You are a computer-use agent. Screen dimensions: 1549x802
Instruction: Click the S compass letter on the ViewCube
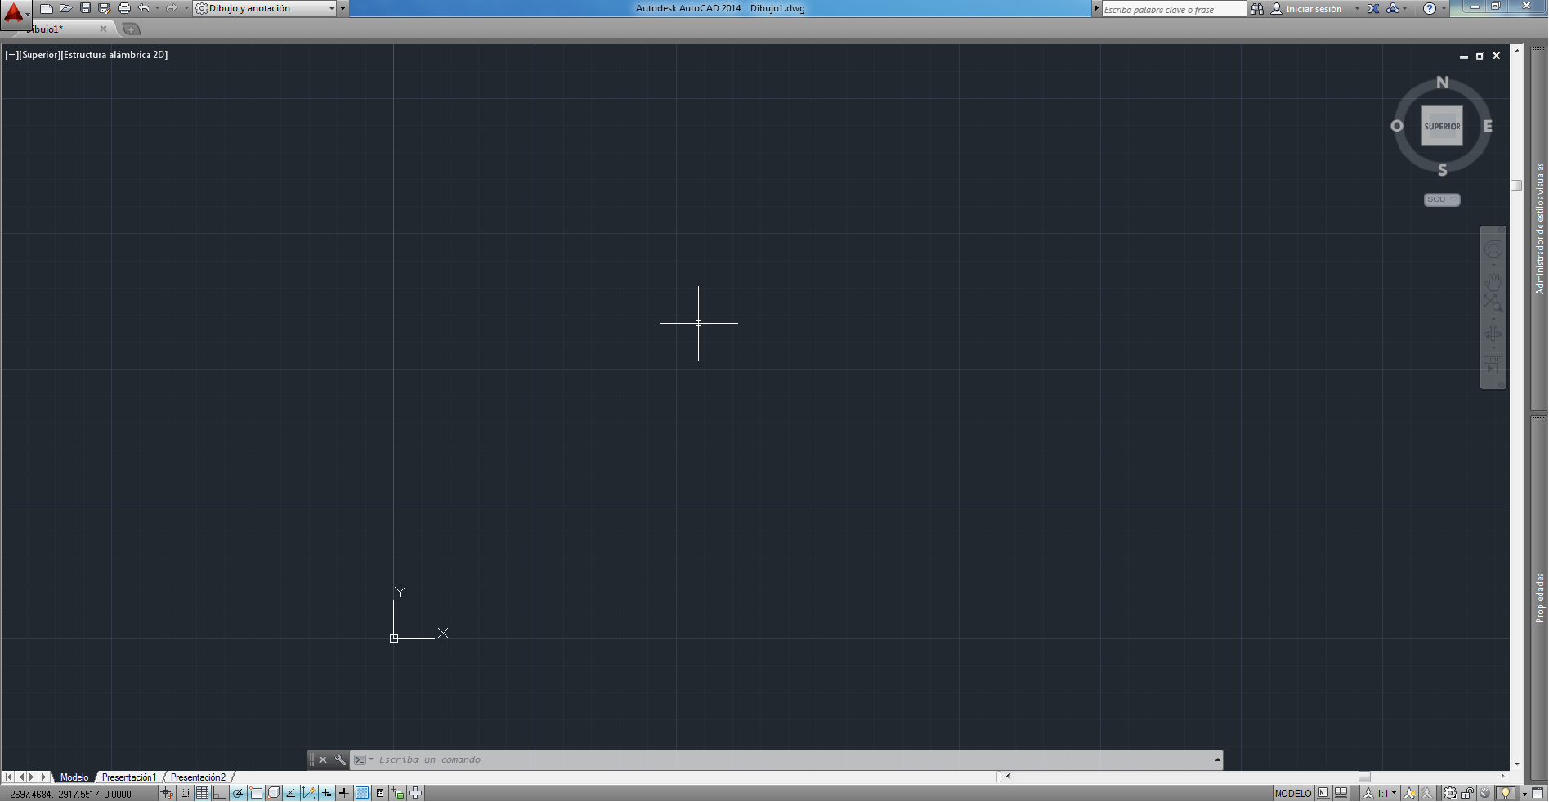(x=1442, y=170)
